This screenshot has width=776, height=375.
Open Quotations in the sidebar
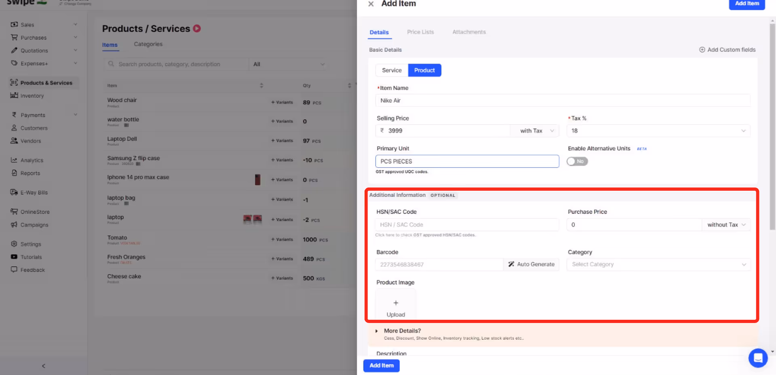click(x=34, y=50)
